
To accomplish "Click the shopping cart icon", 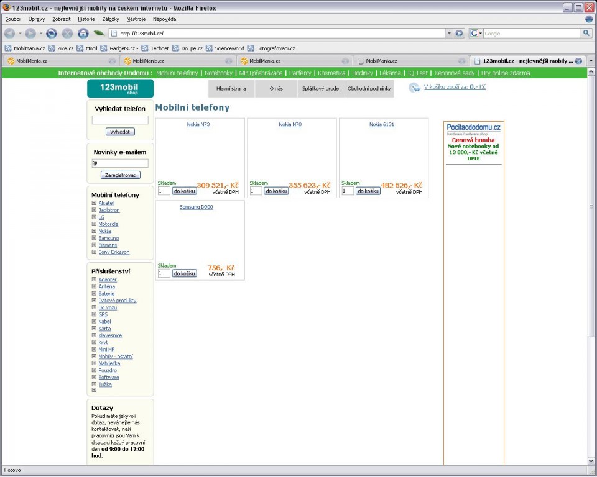I will pos(415,88).
